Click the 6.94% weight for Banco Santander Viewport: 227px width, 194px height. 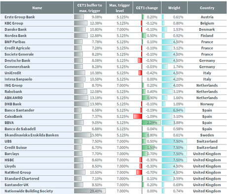178,110
